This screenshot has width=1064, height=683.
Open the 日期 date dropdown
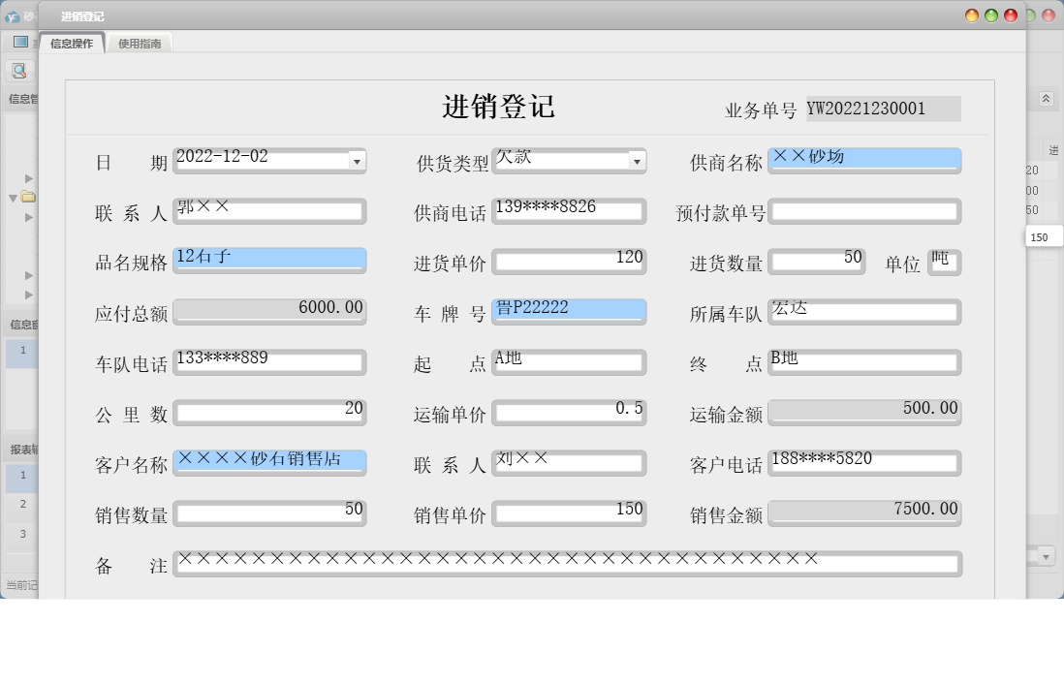tap(359, 161)
